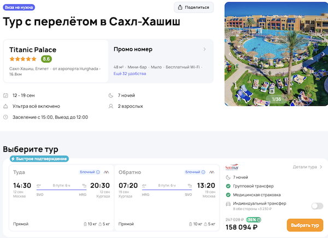This screenshot has width=328, height=238.
Task: Click the Выбрать тур button
Action: (304, 225)
